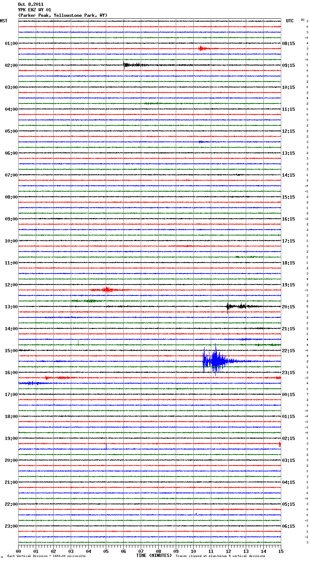Click the '00' minute tick on bottom axis
Viewport: 310px width, 561px height.
(19, 551)
